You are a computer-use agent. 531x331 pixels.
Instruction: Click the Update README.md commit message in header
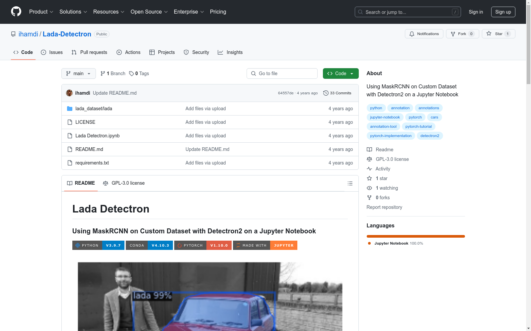[x=115, y=93]
